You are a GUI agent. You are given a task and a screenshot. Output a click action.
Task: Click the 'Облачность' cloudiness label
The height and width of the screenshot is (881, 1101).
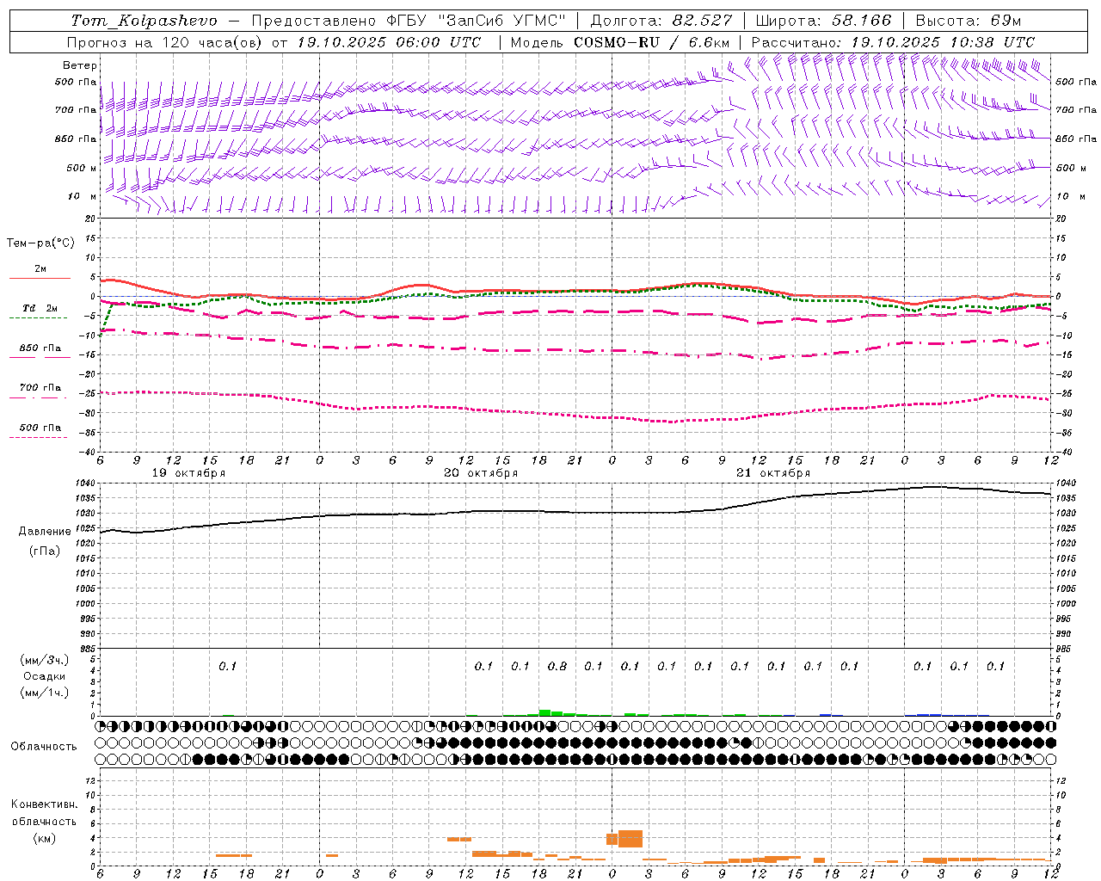(x=44, y=747)
